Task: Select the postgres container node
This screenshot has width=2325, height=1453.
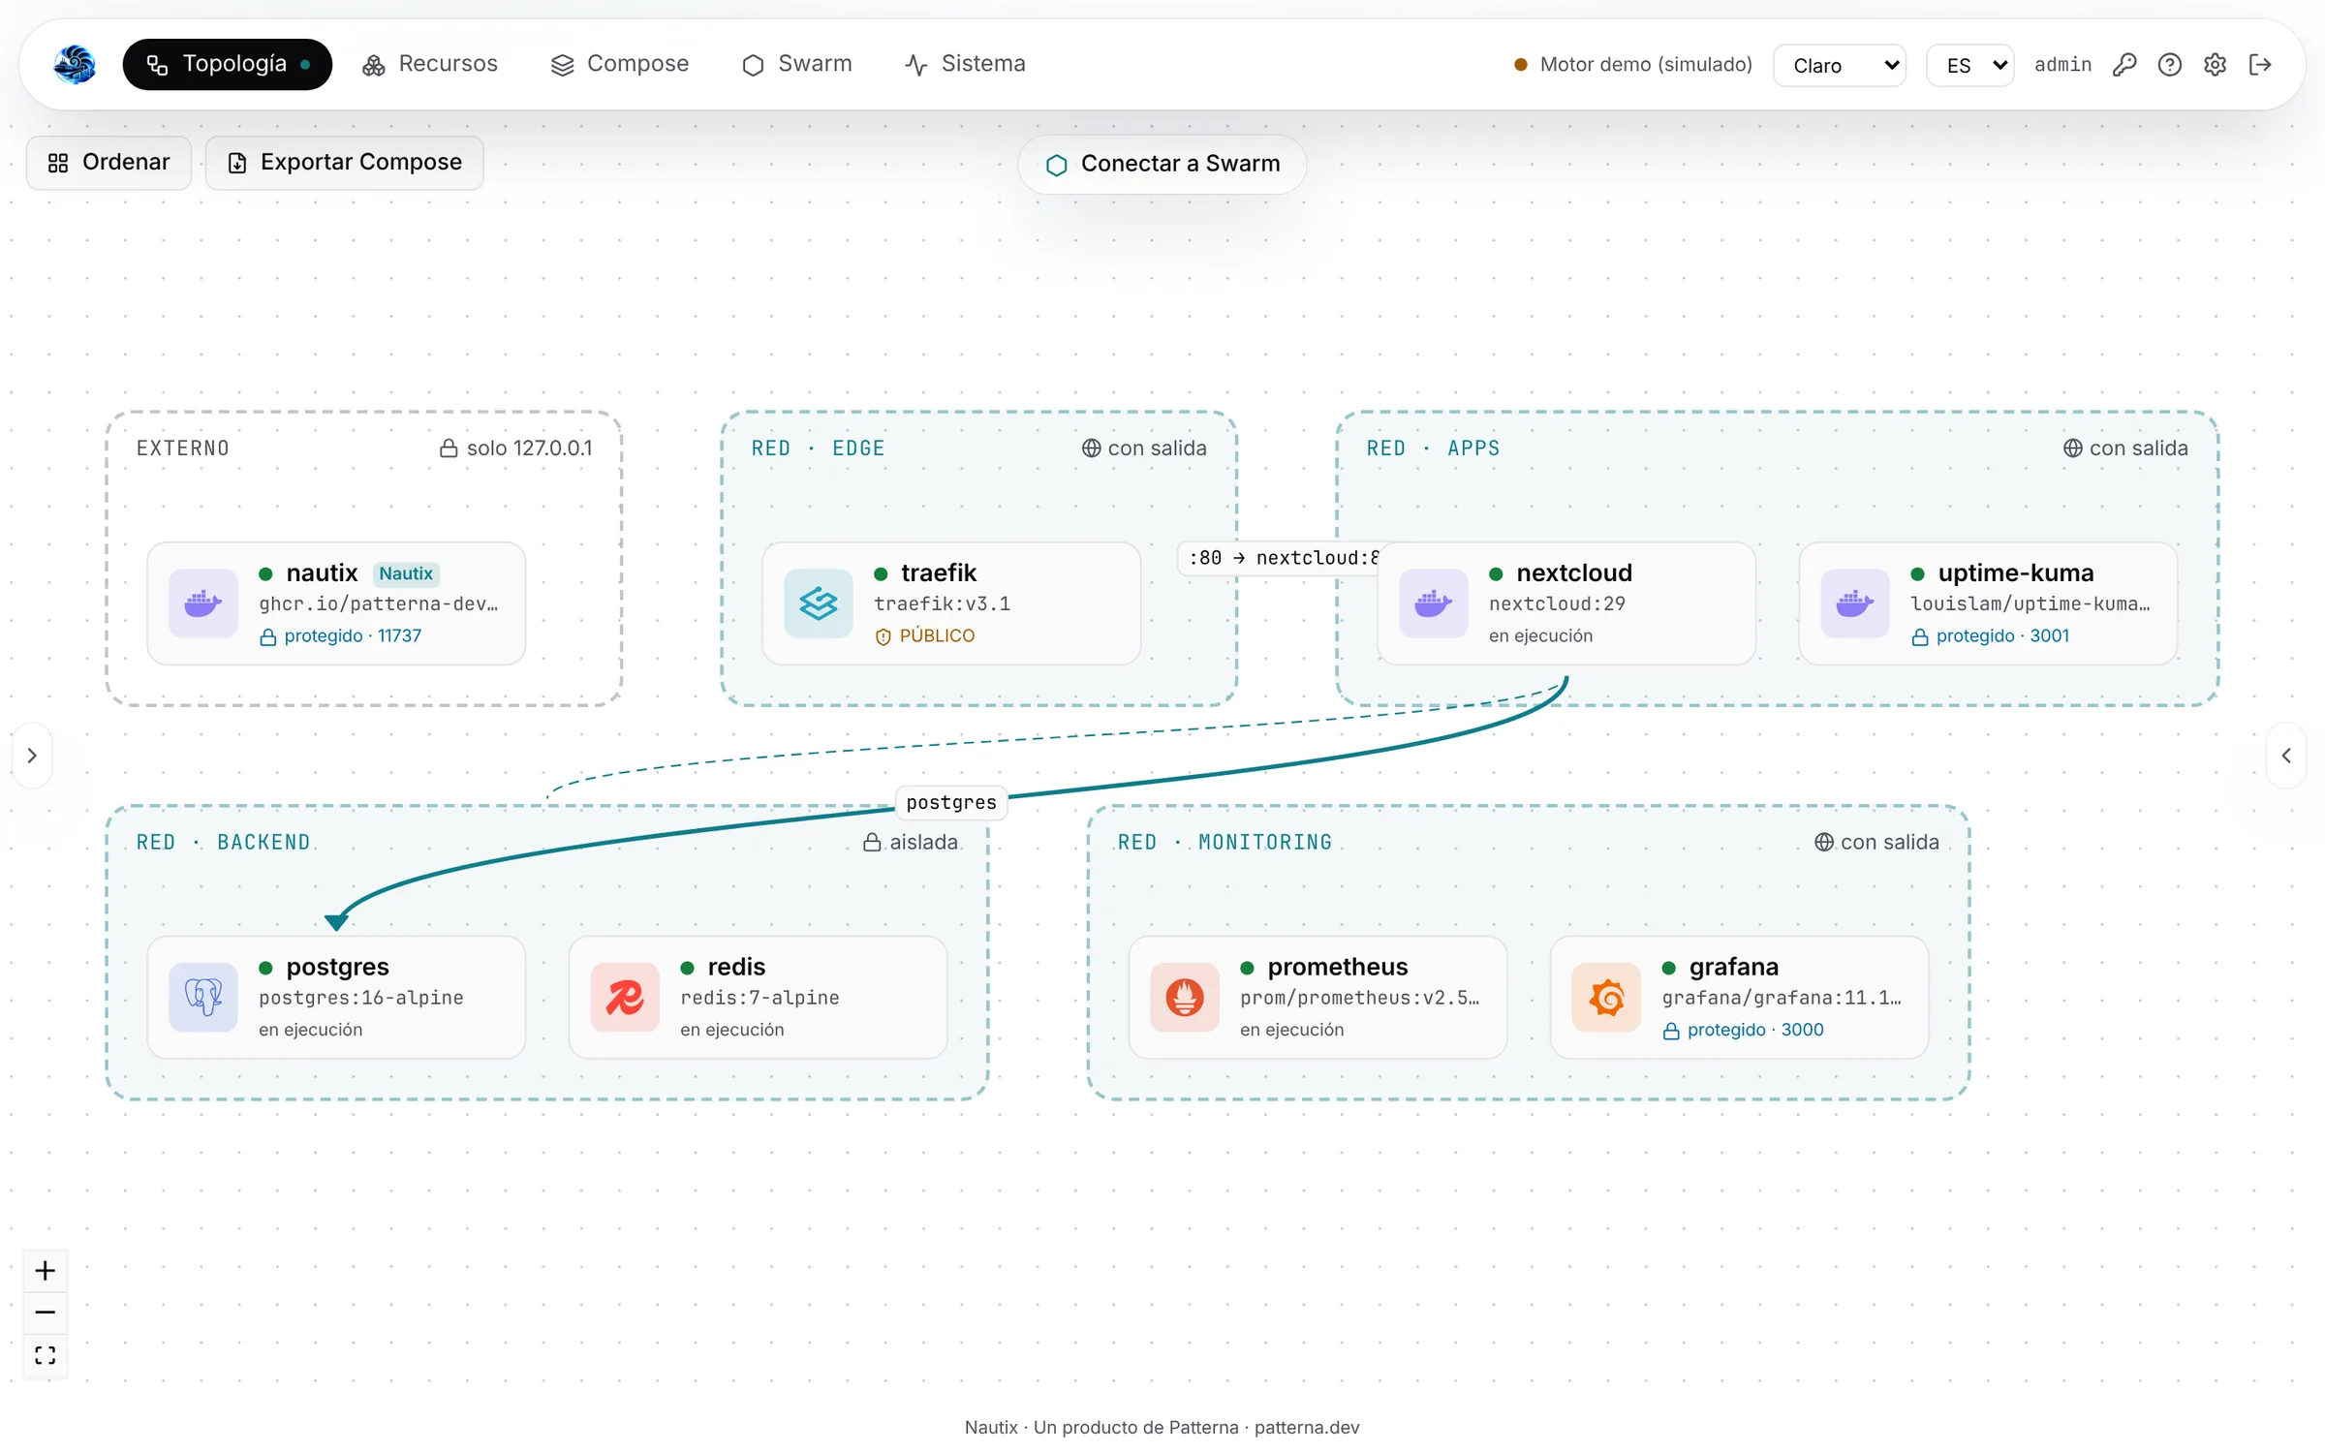Action: (336, 998)
